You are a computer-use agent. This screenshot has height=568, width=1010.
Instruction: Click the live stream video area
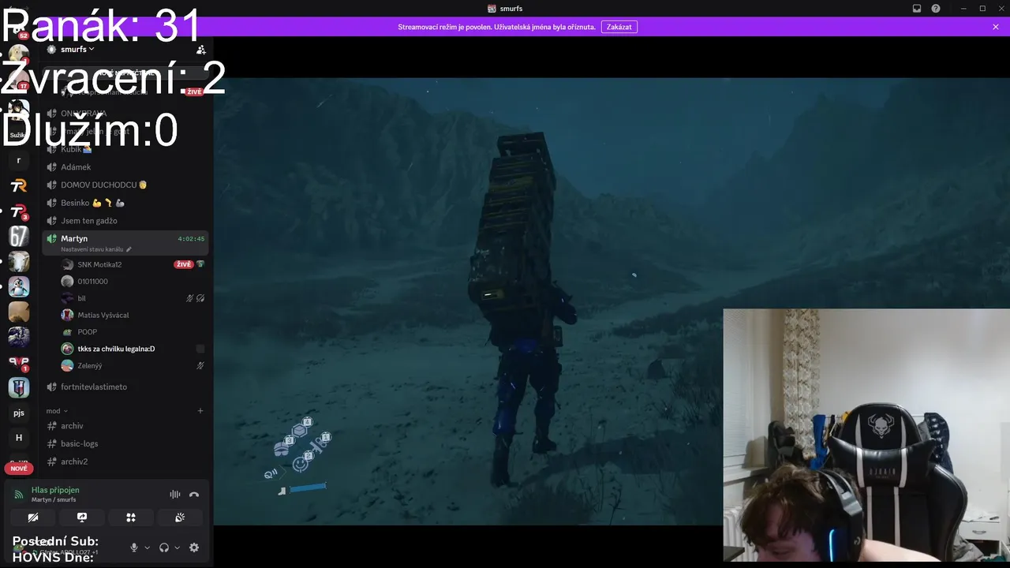[x=612, y=300]
